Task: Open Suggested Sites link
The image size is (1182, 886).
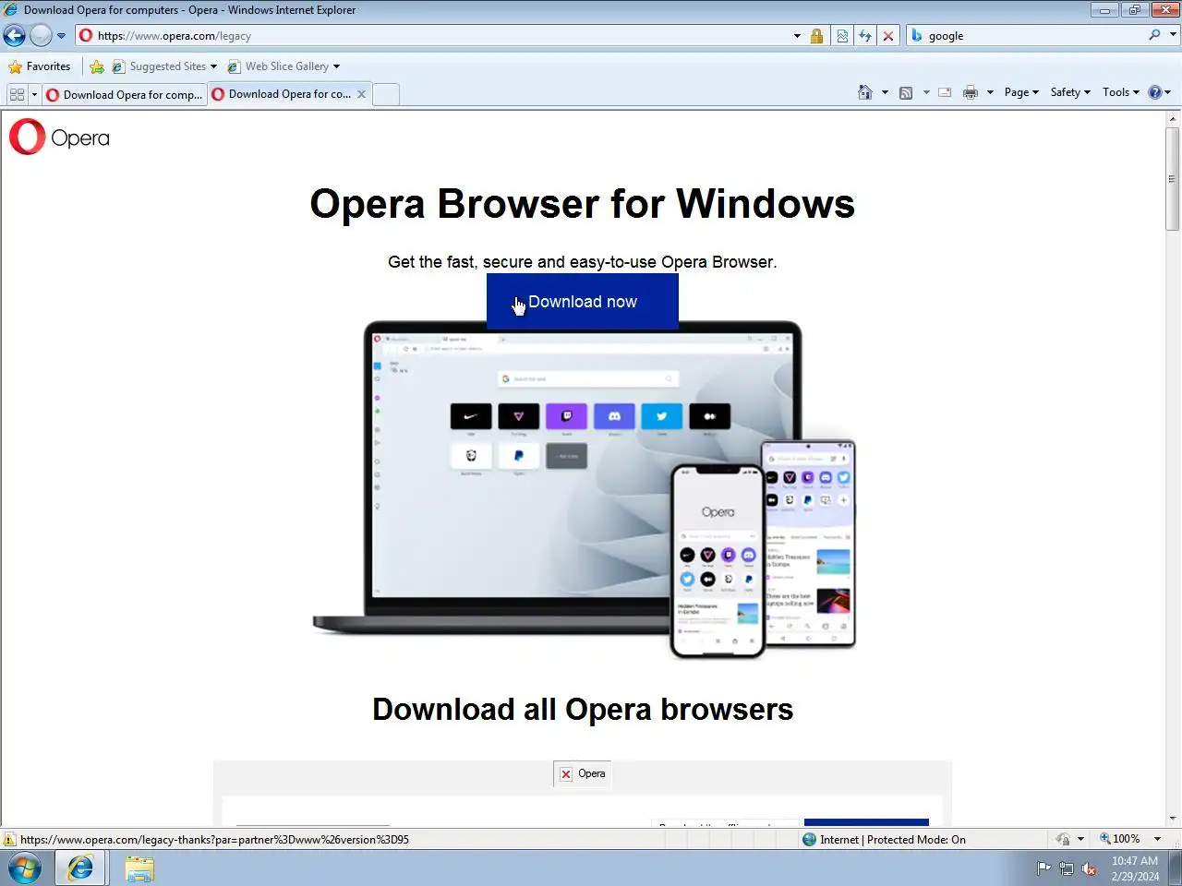Action: 164,66
